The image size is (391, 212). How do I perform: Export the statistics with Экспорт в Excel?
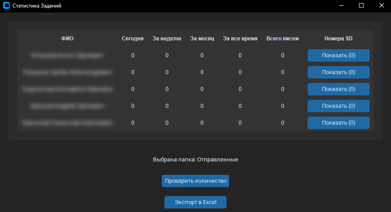195,202
